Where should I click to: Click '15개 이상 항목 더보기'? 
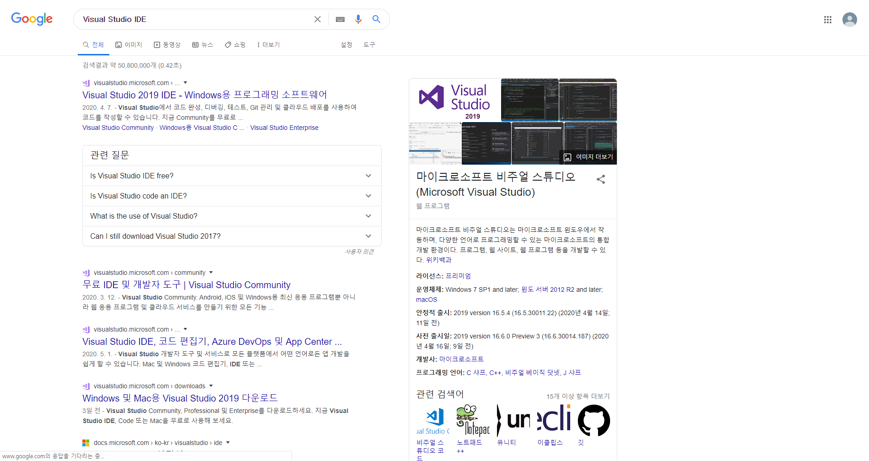pyautogui.click(x=578, y=397)
